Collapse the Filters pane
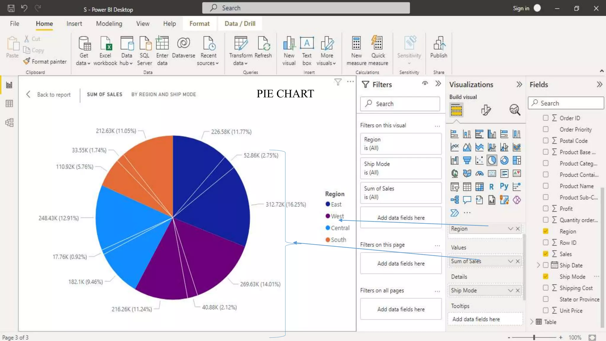Screen dimensions: 606x341 pyautogui.click(x=438, y=84)
